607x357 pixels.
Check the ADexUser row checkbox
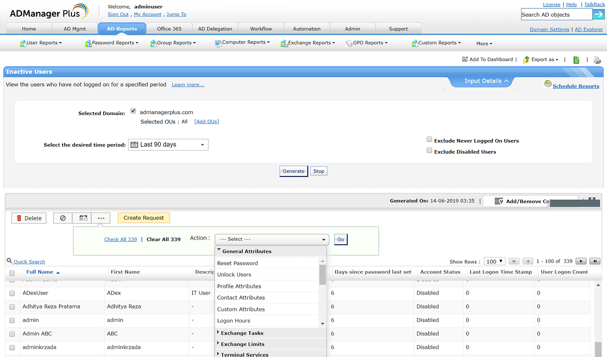[x=12, y=293]
